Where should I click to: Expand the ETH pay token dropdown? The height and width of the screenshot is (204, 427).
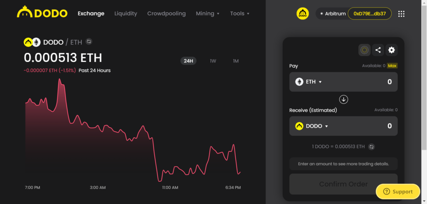click(309, 82)
